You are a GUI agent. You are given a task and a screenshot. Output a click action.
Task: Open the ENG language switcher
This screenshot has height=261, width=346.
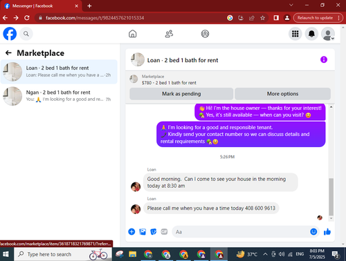coord(300,254)
